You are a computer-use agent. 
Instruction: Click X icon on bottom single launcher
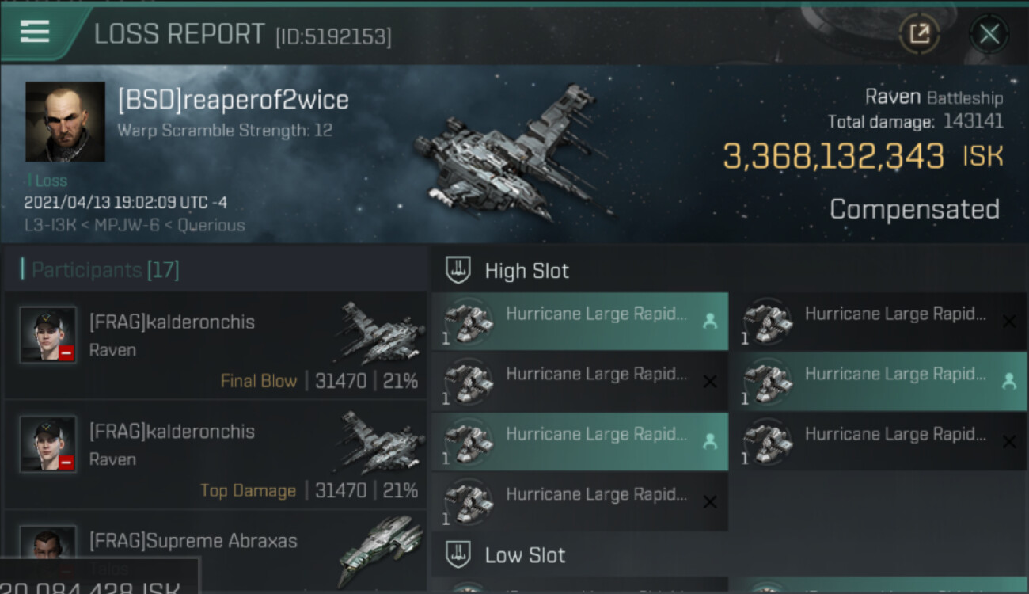coord(709,502)
